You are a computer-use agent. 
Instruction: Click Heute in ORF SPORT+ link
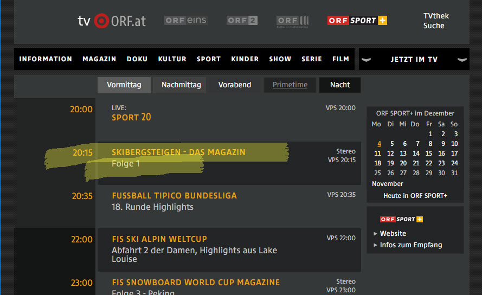[x=415, y=196]
